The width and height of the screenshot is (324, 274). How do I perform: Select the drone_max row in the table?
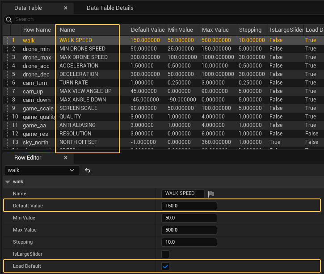point(37,57)
